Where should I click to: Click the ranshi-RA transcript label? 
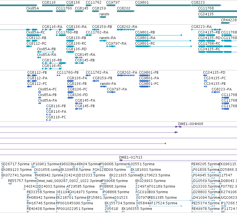(x=107, y=38)
